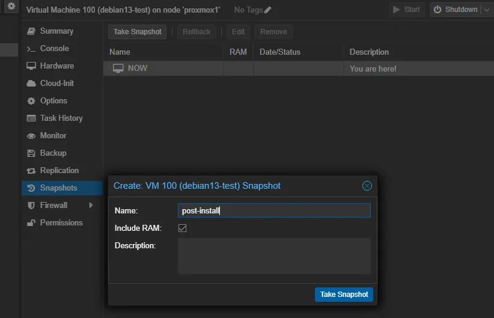The width and height of the screenshot is (494, 318).
Task: Click the Options gear icon
Action: (31, 101)
